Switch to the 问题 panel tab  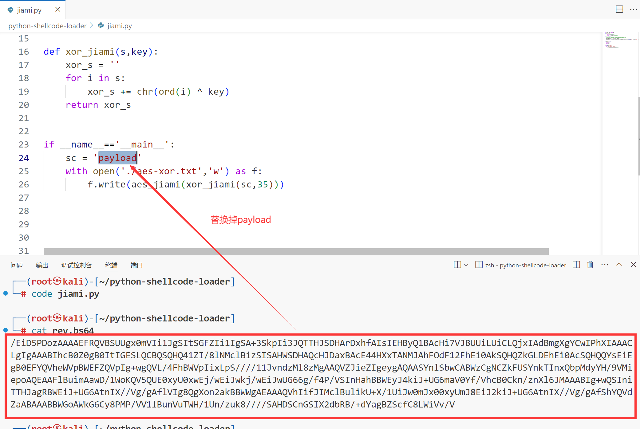pos(17,265)
